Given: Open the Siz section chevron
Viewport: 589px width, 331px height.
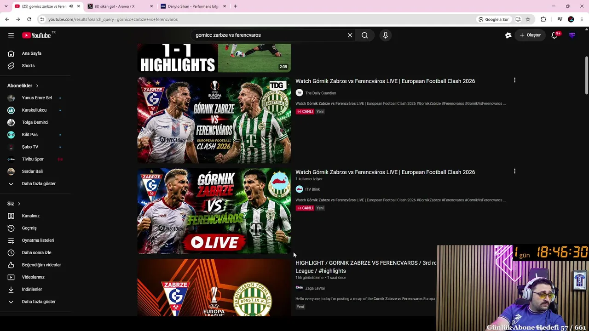Looking at the screenshot, I should 19,204.
